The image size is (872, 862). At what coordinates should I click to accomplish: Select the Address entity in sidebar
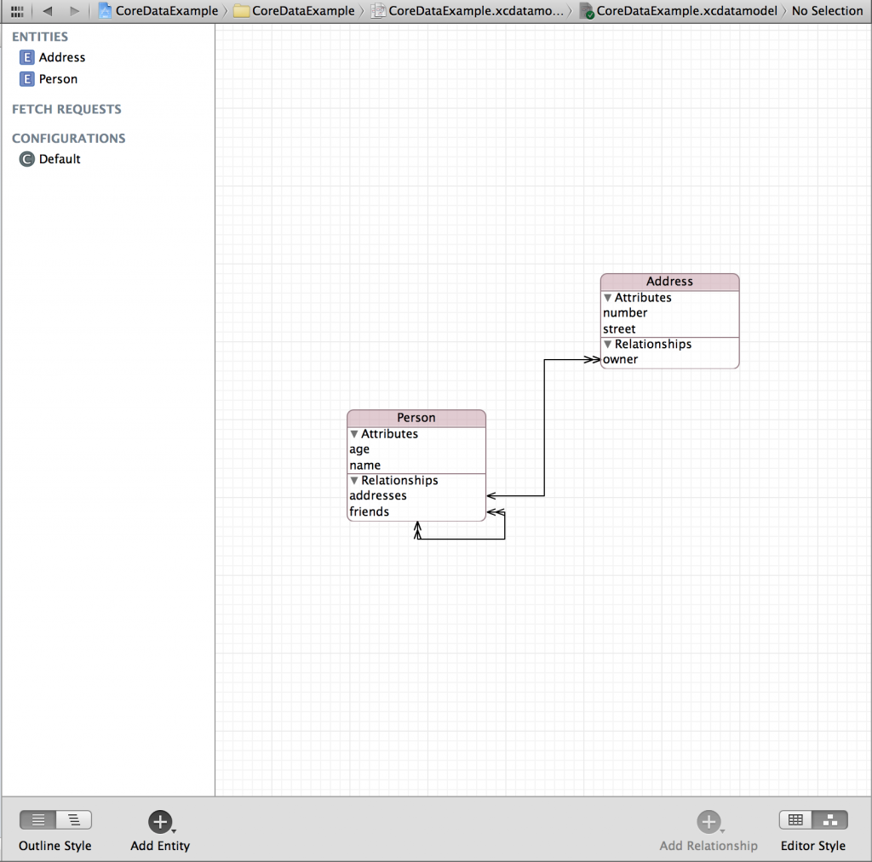(61, 58)
